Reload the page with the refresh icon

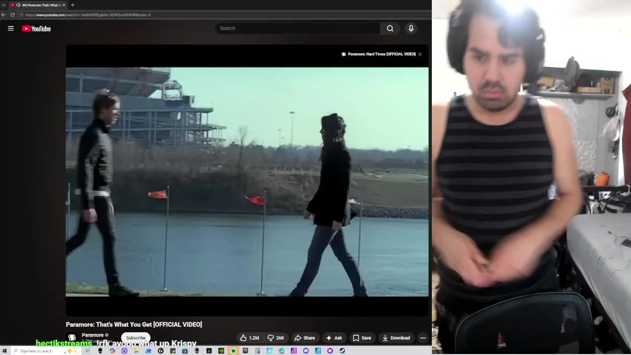[12, 15]
